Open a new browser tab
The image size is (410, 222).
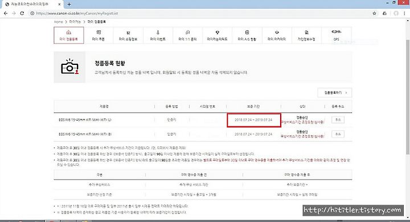click(x=69, y=4)
